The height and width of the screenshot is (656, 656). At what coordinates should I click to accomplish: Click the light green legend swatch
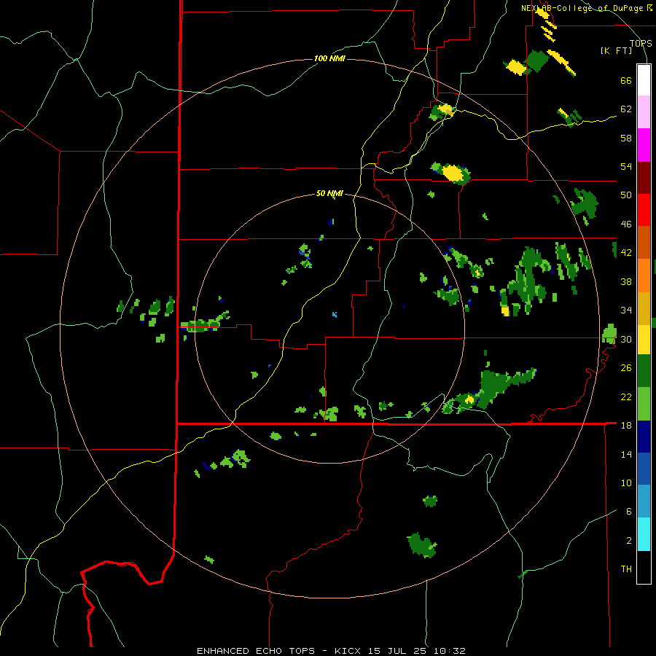644,404
